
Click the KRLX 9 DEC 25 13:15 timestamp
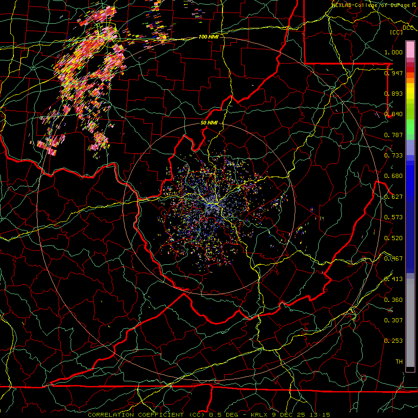click(x=290, y=415)
